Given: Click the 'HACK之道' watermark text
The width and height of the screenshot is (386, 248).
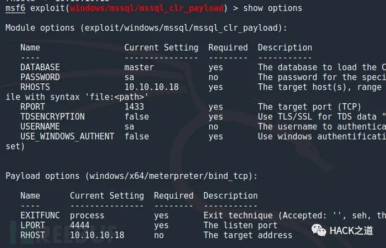Looking at the screenshot, I should click(351, 231).
